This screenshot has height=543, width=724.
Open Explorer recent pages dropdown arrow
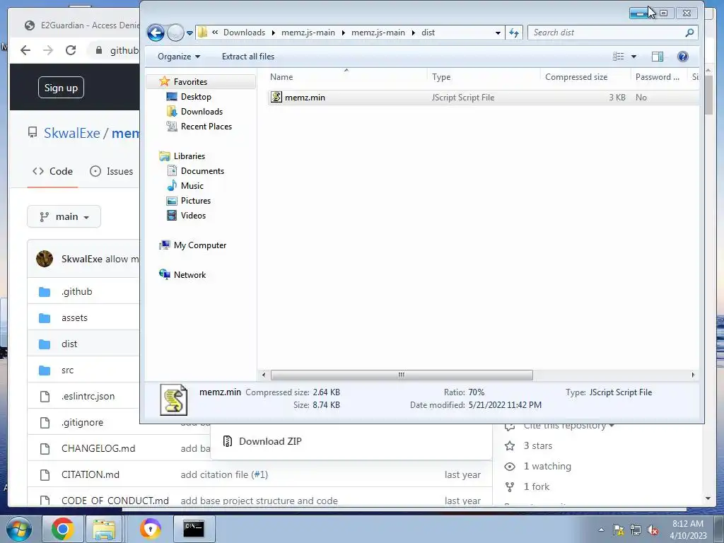point(189,33)
